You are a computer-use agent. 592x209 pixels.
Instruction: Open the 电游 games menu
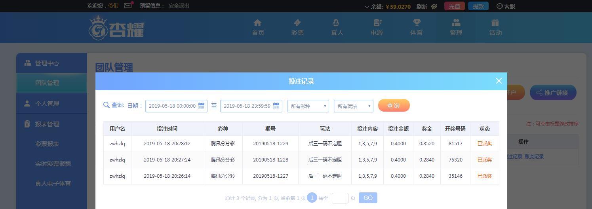[377, 28]
